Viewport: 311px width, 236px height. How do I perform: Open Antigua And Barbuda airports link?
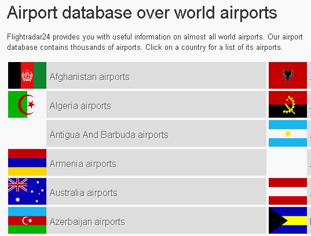tap(109, 135)
